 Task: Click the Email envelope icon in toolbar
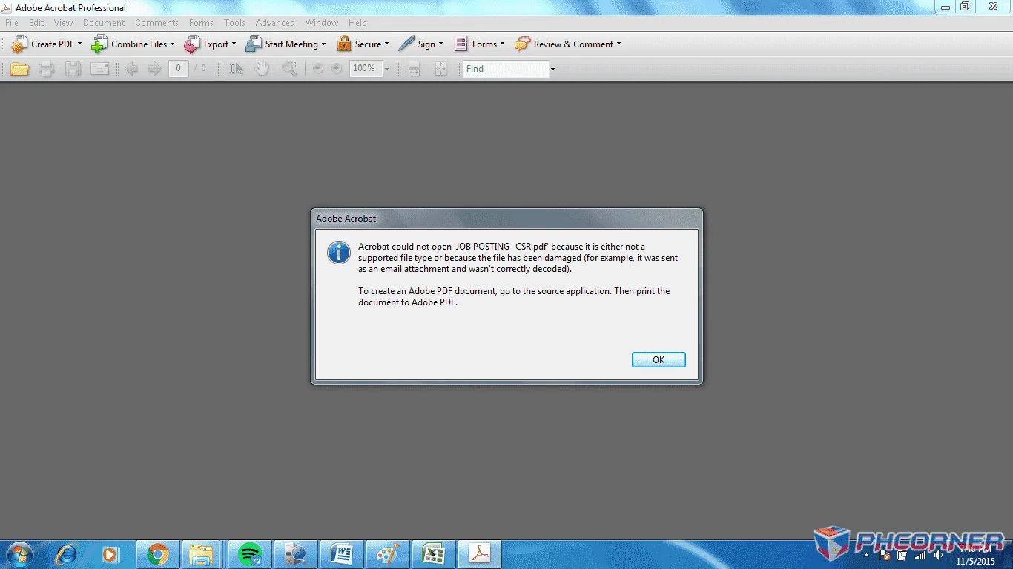(x=99, y=69)
